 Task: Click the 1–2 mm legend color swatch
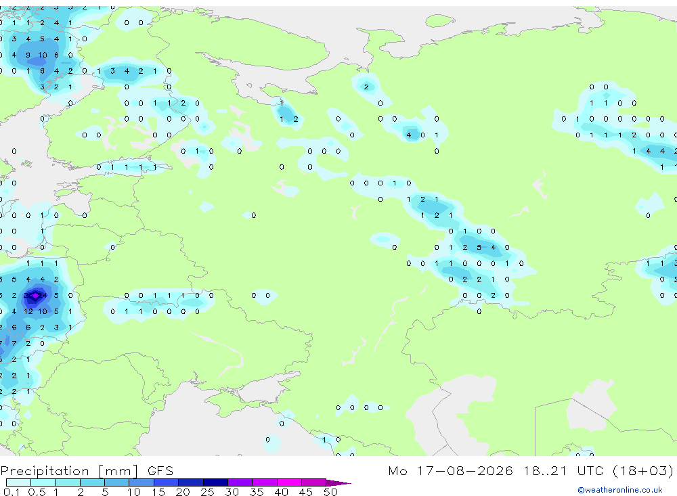coord(68,482)
